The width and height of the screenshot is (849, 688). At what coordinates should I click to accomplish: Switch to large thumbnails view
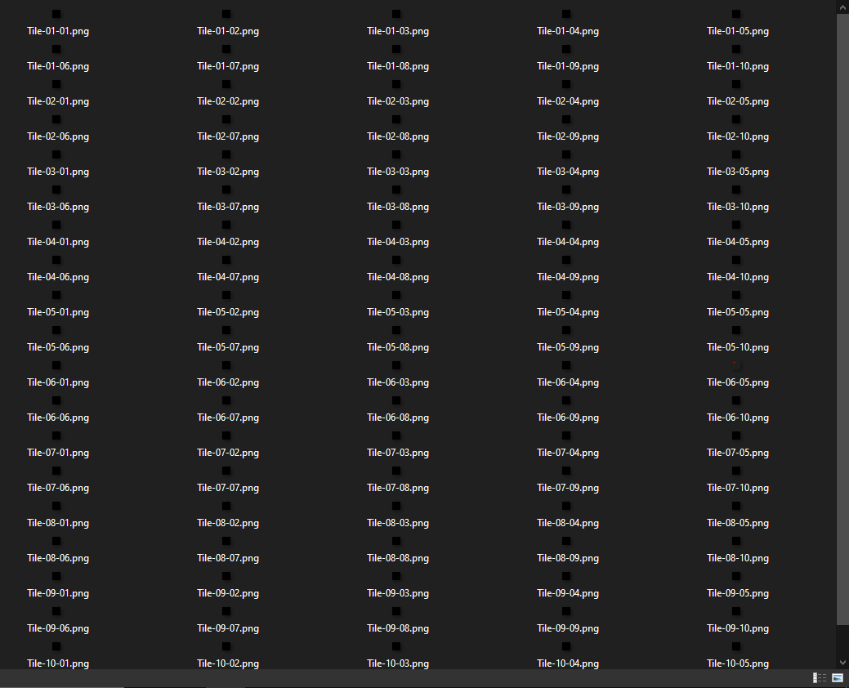click(838, 677)
